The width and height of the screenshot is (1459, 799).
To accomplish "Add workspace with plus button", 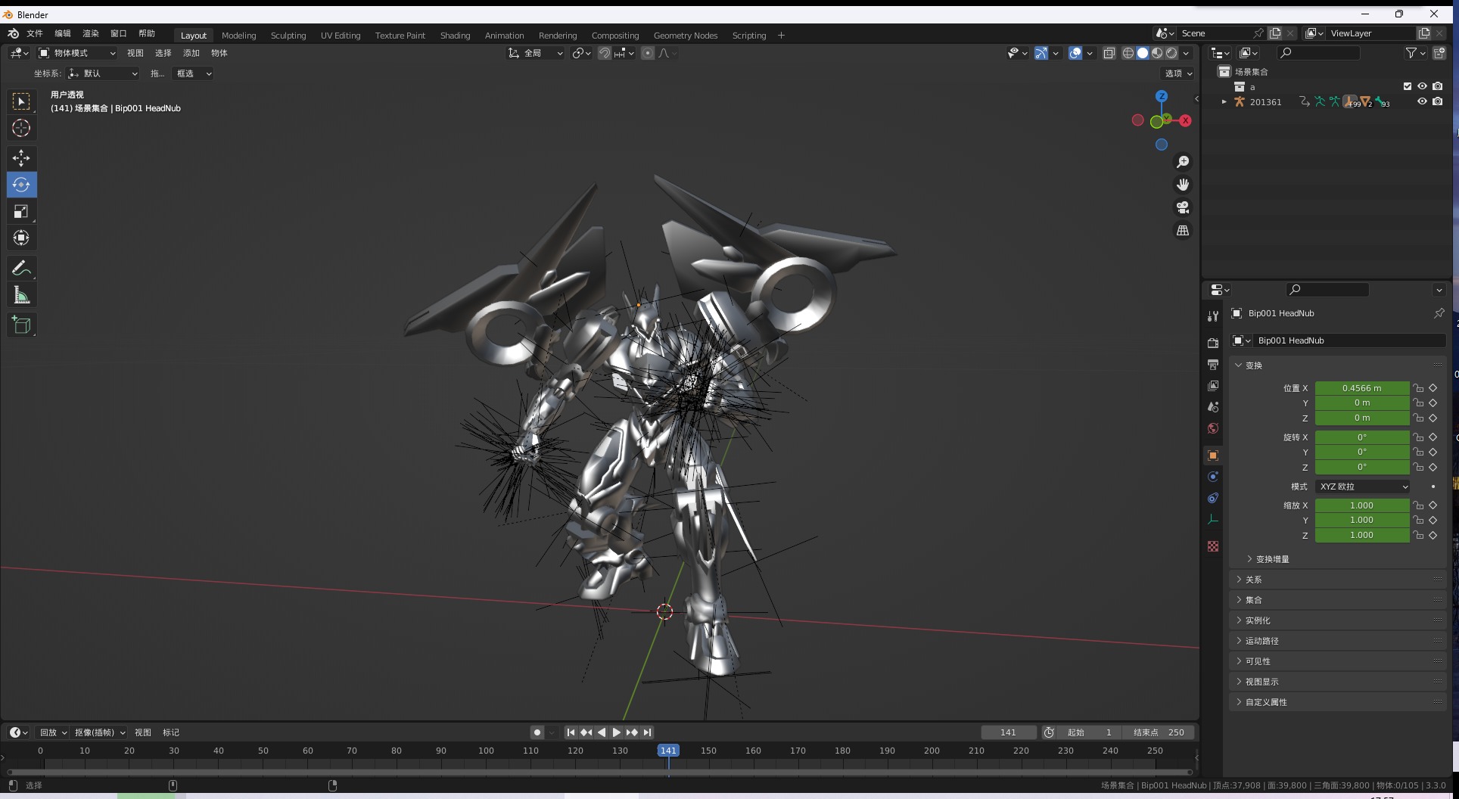I will (781, 36).
